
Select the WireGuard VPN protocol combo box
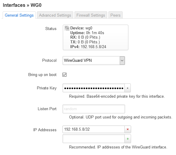point(94,61)
